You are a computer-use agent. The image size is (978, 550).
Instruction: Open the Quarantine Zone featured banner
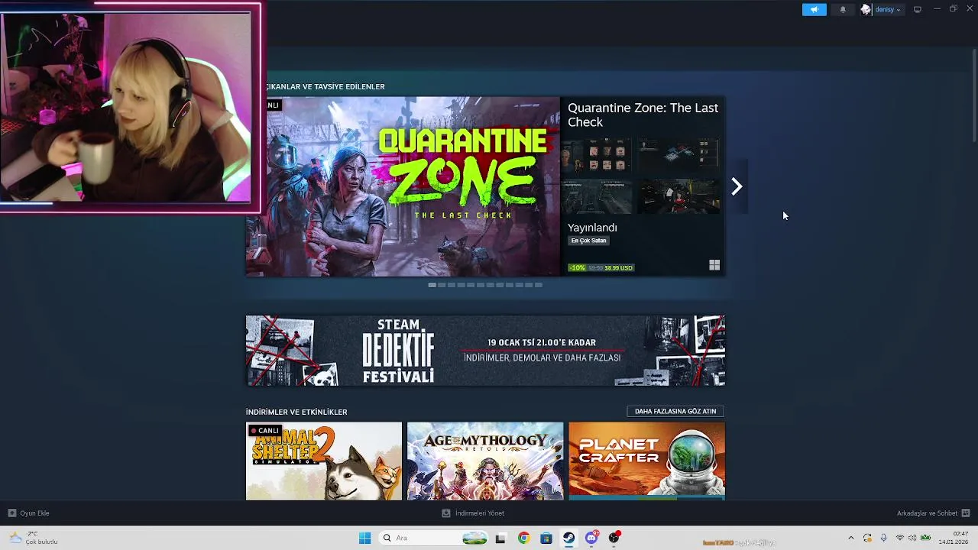[403, 186]
